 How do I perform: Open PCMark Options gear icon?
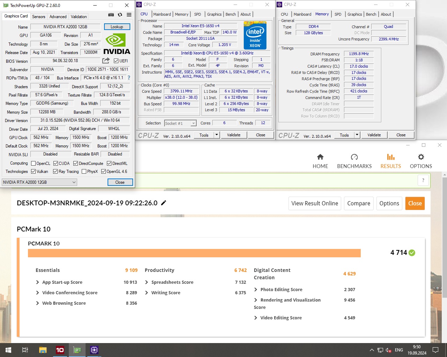coord(421,157)
